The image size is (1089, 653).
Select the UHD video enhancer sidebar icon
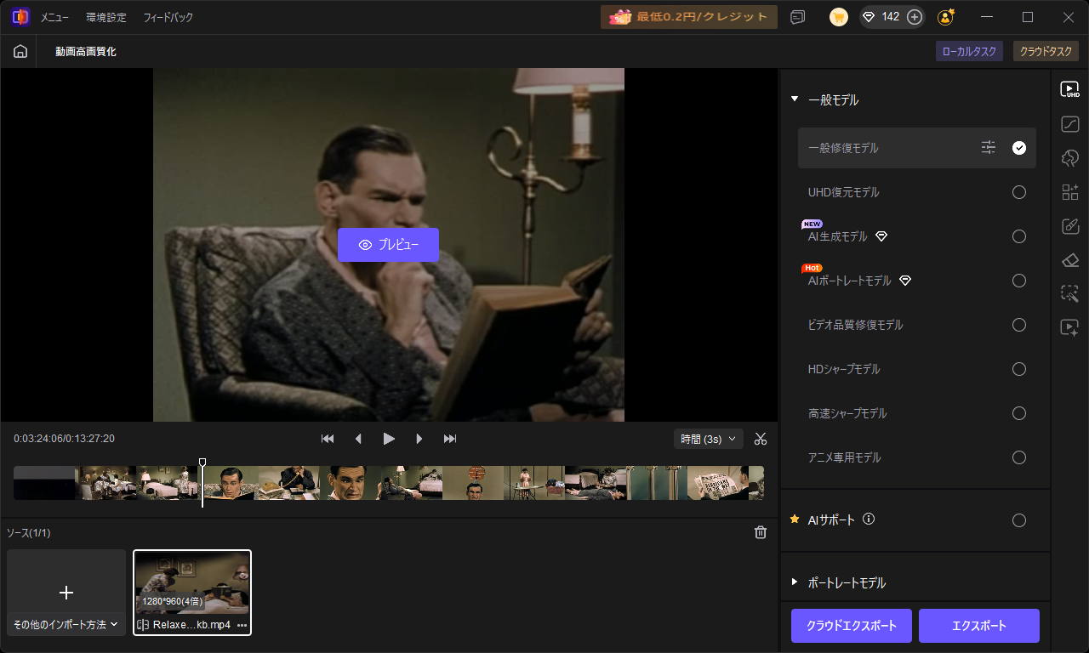(1070, 89)
